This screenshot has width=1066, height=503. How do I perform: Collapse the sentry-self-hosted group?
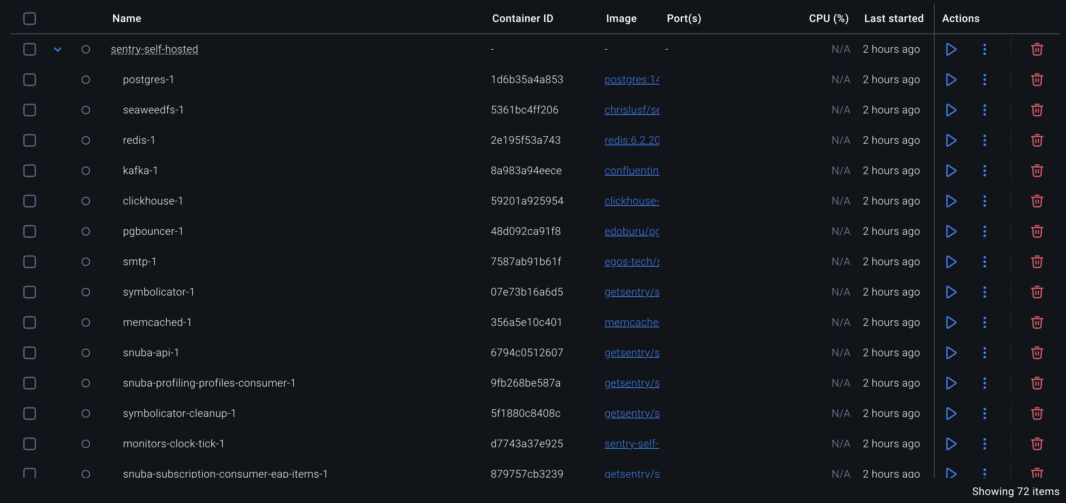[x=58, y=49]
